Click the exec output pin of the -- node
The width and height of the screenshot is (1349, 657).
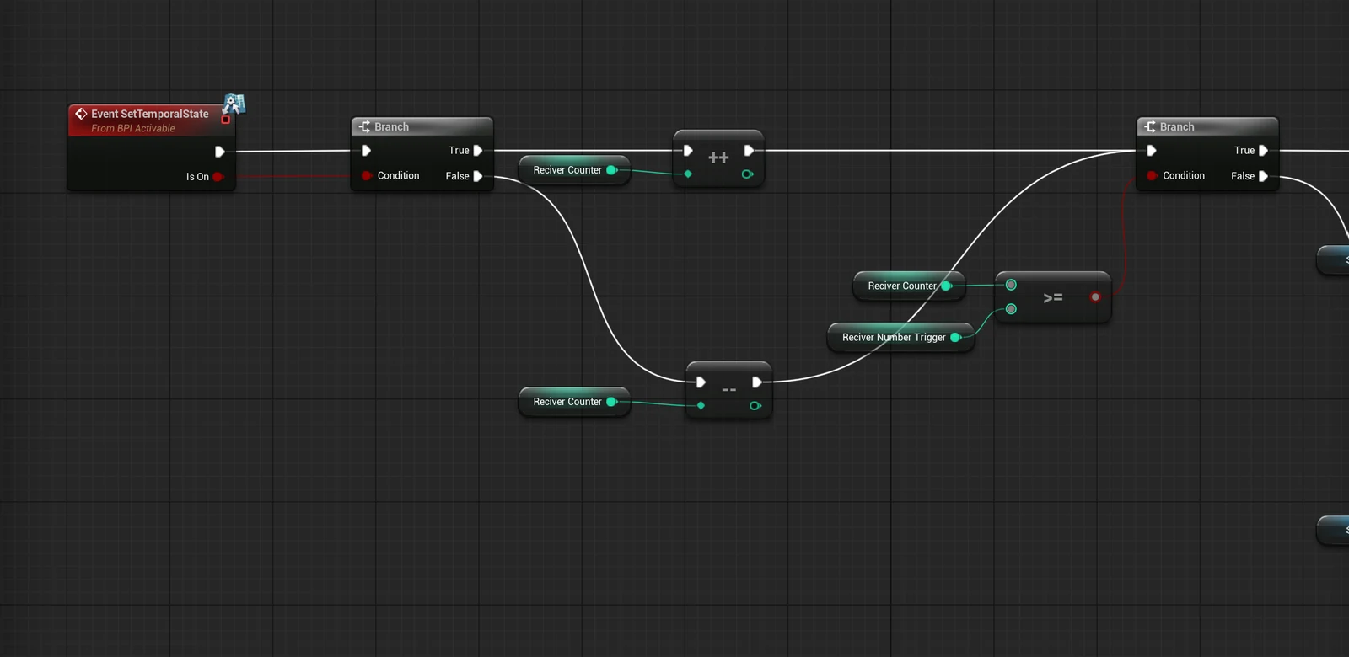point(757,382)
